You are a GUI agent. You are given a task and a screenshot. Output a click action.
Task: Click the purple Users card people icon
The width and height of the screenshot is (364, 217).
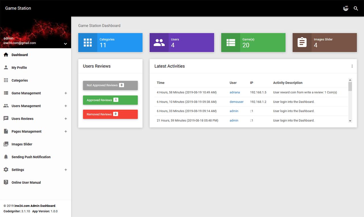click(x=159, y=43)
